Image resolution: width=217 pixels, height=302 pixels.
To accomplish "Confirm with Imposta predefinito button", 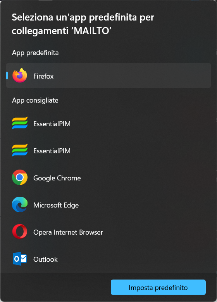I will click(158, 287).
